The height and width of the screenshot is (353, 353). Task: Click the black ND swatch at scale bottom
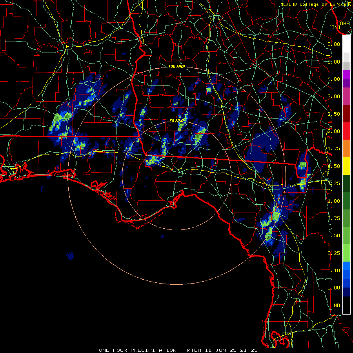point(346,305)
